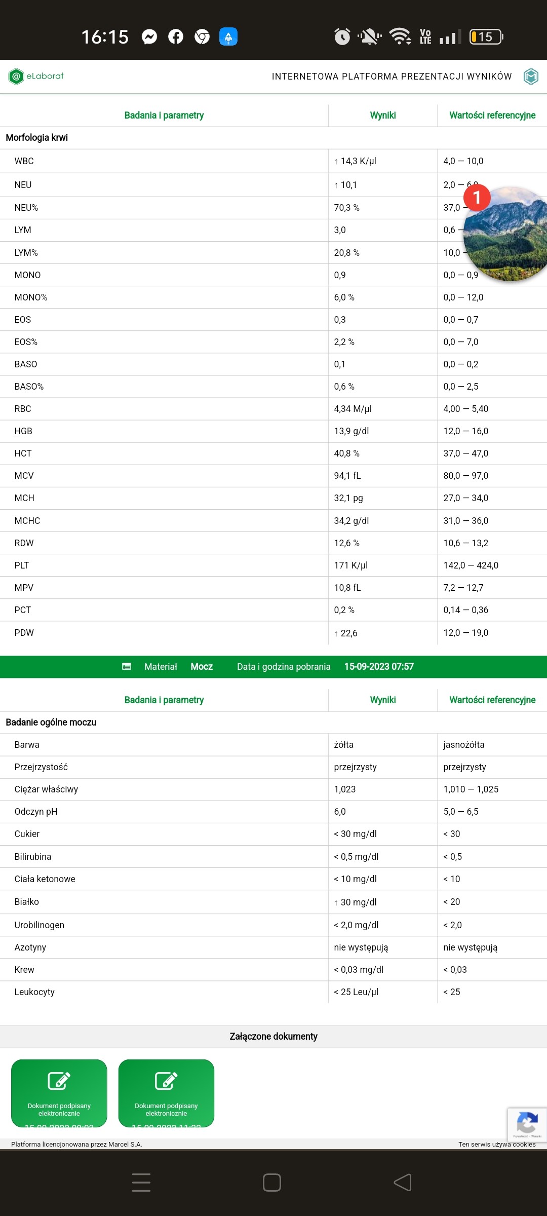
Task: Tap the Chrome notification icon
Action: (202, 36)
